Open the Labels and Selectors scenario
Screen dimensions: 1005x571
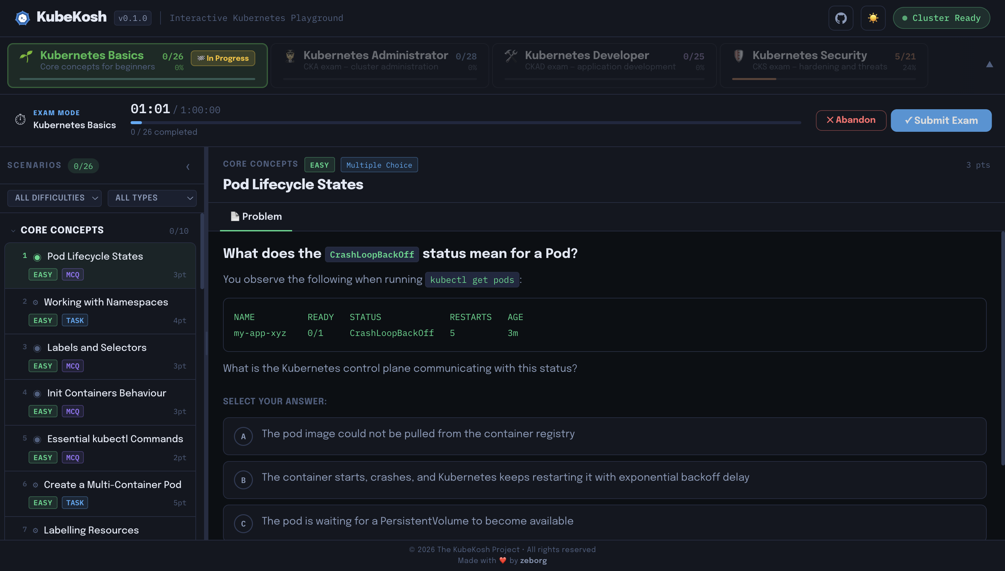pos(100,357)
